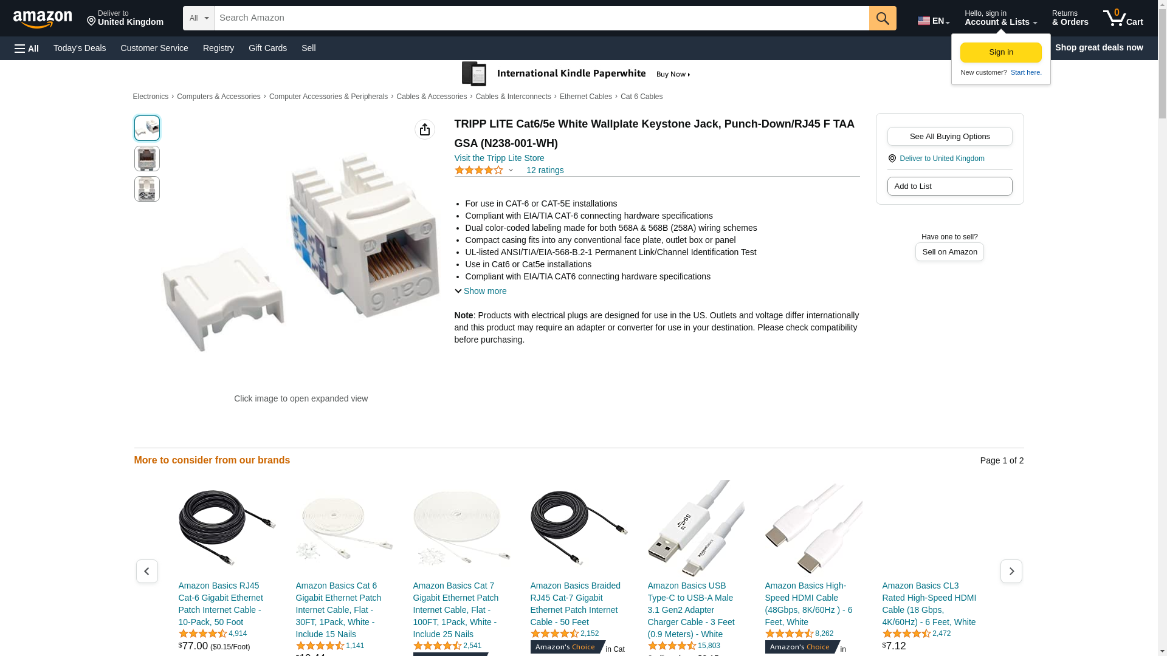Open the EN language selector

coord(934,21)
